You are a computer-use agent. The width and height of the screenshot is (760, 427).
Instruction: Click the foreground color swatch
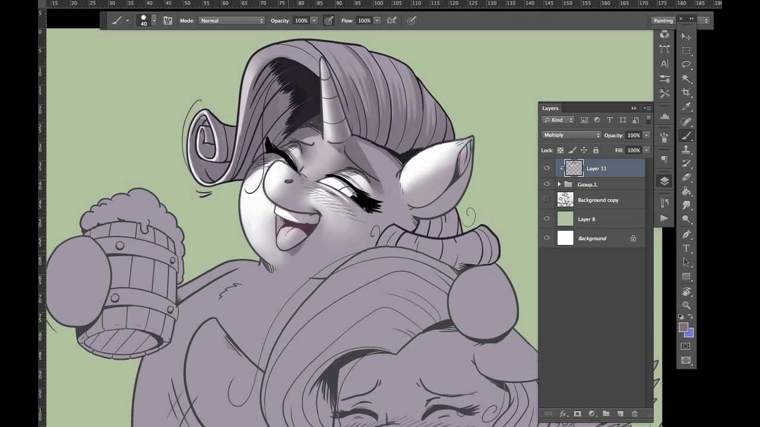pyautogui.click(x=683, y=327)
